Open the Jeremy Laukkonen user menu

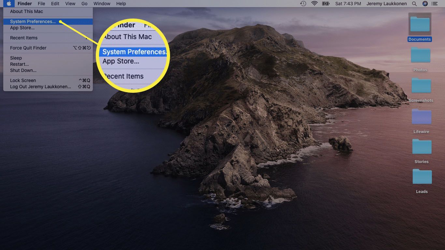pos(386,4)
